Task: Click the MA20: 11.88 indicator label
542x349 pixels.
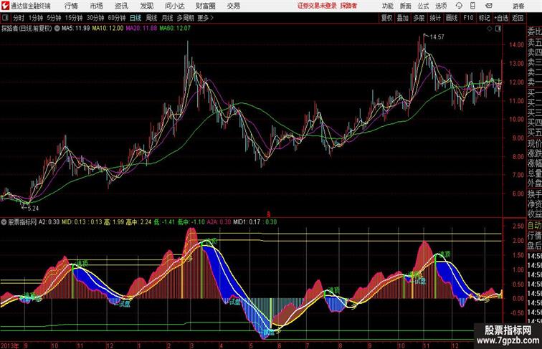Action: click(141, 29)
